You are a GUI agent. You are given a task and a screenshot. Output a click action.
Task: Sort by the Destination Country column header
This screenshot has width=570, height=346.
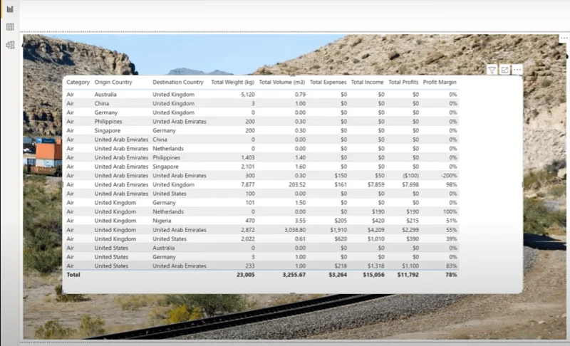point(177,82)
